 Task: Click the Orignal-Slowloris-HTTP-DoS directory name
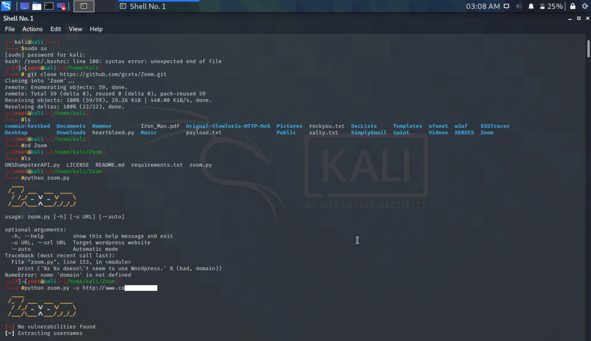point(228,126)
